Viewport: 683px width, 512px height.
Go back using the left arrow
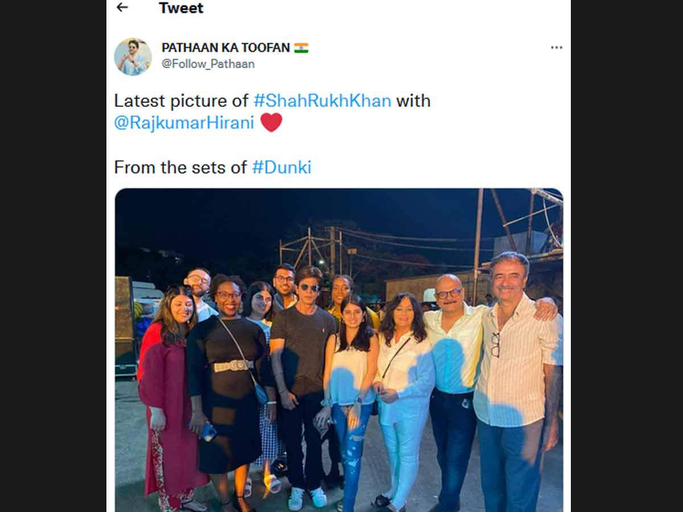(x=122, y=7)
